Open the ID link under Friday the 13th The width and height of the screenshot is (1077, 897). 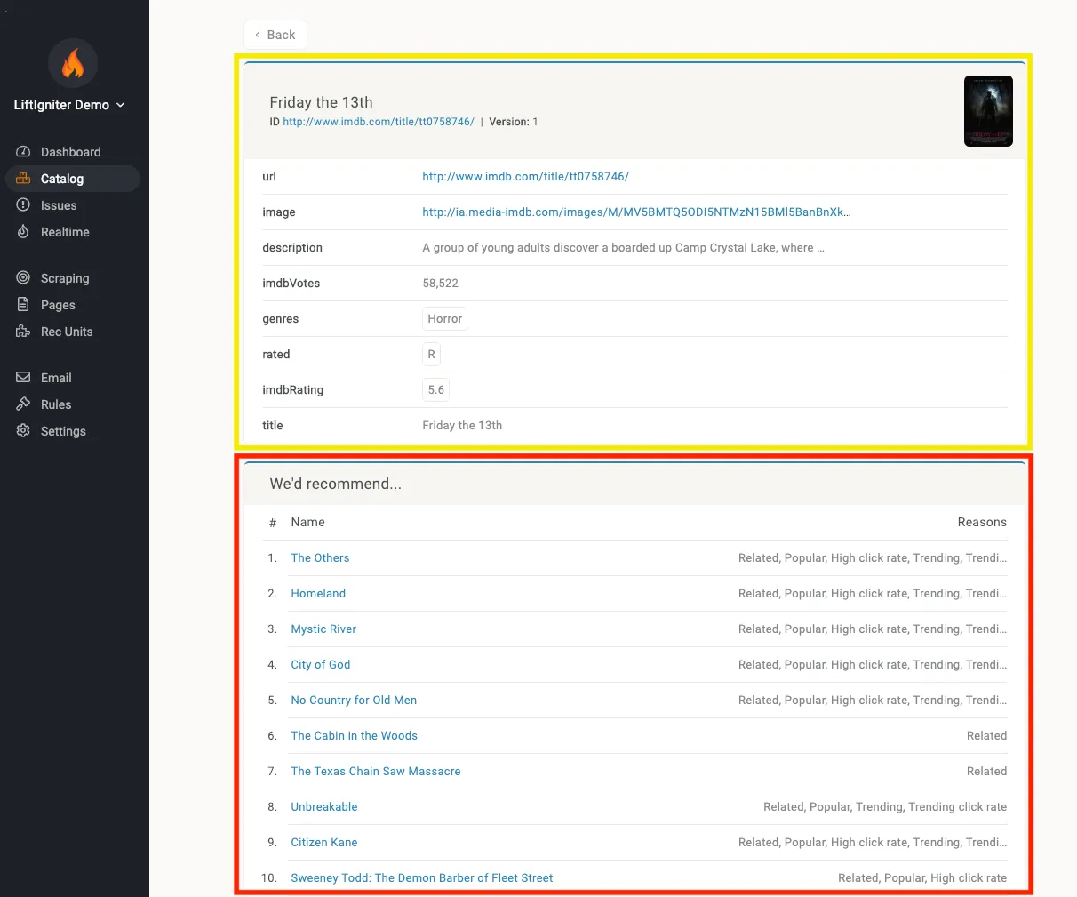point(379,122)
